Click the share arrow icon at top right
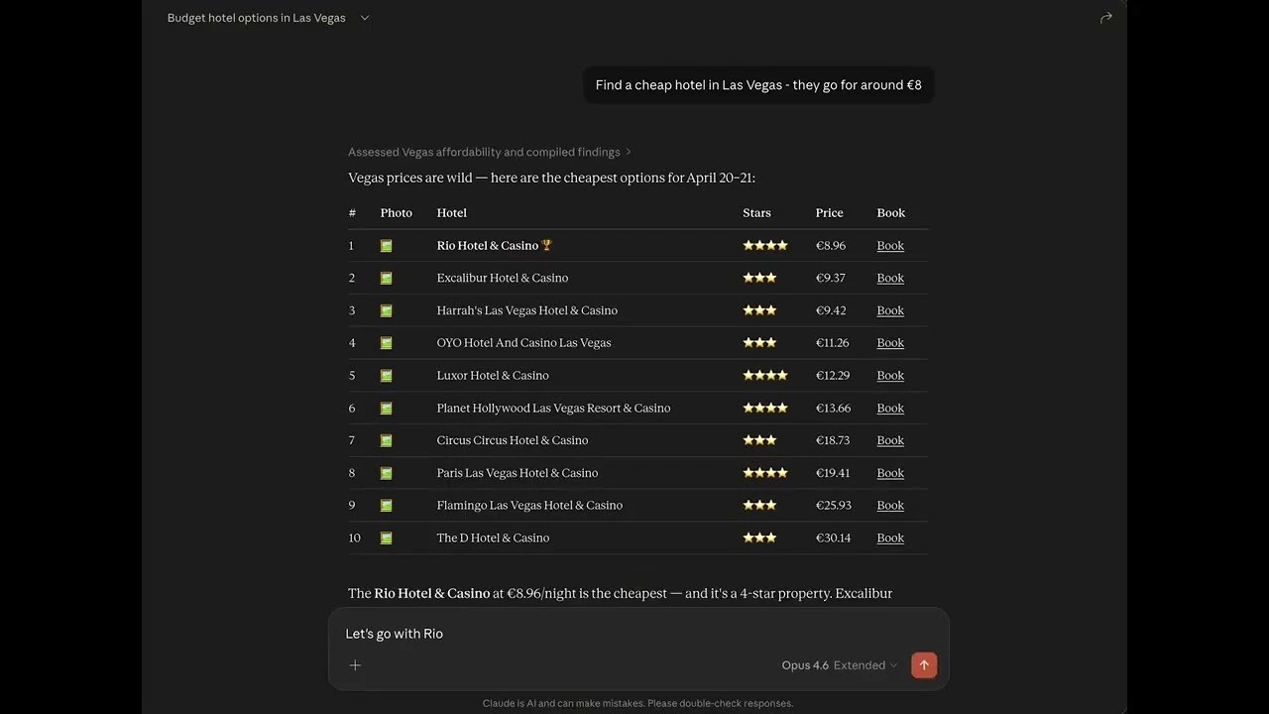Viewport: 1269px width, 714px height. (1106, 18)
